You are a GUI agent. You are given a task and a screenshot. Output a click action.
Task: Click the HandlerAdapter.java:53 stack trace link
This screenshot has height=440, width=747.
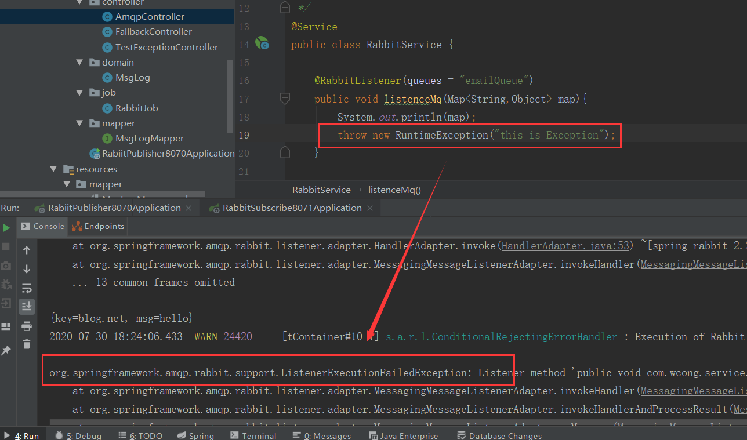565,246
